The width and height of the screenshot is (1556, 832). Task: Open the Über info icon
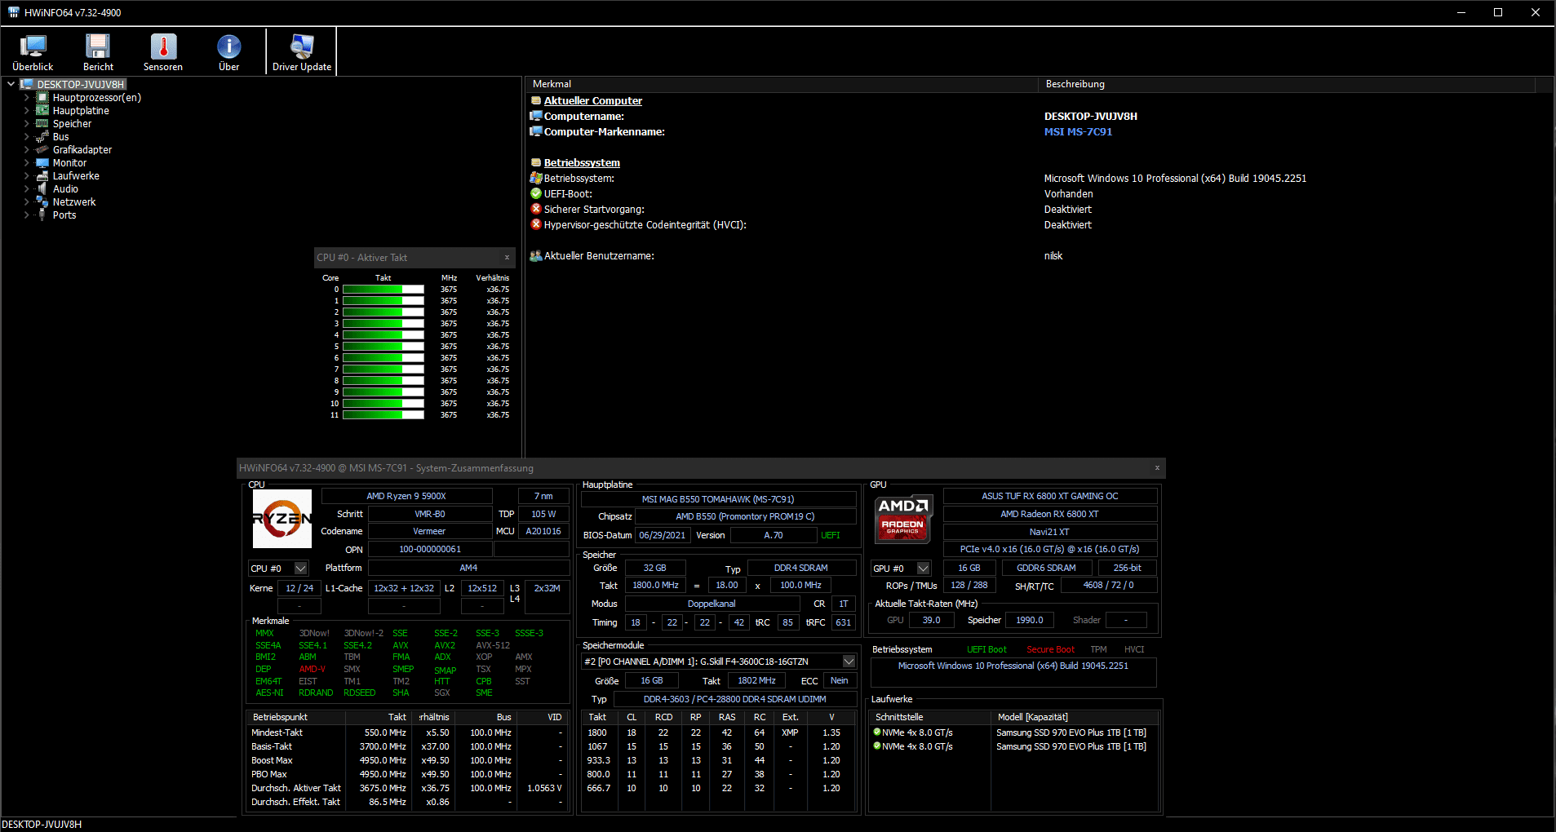pyautogui.click(x=228, y=46)
